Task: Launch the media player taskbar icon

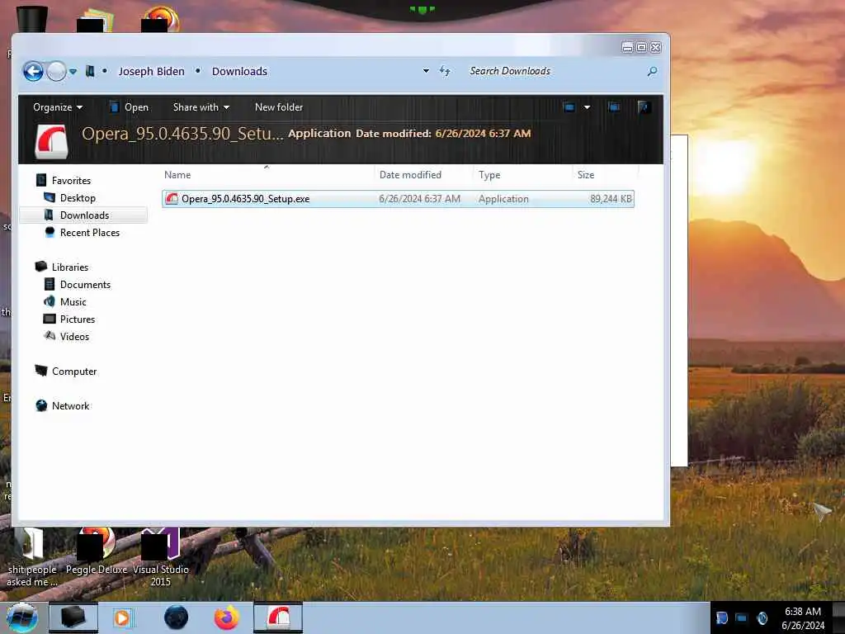Action: coord(122,617)
